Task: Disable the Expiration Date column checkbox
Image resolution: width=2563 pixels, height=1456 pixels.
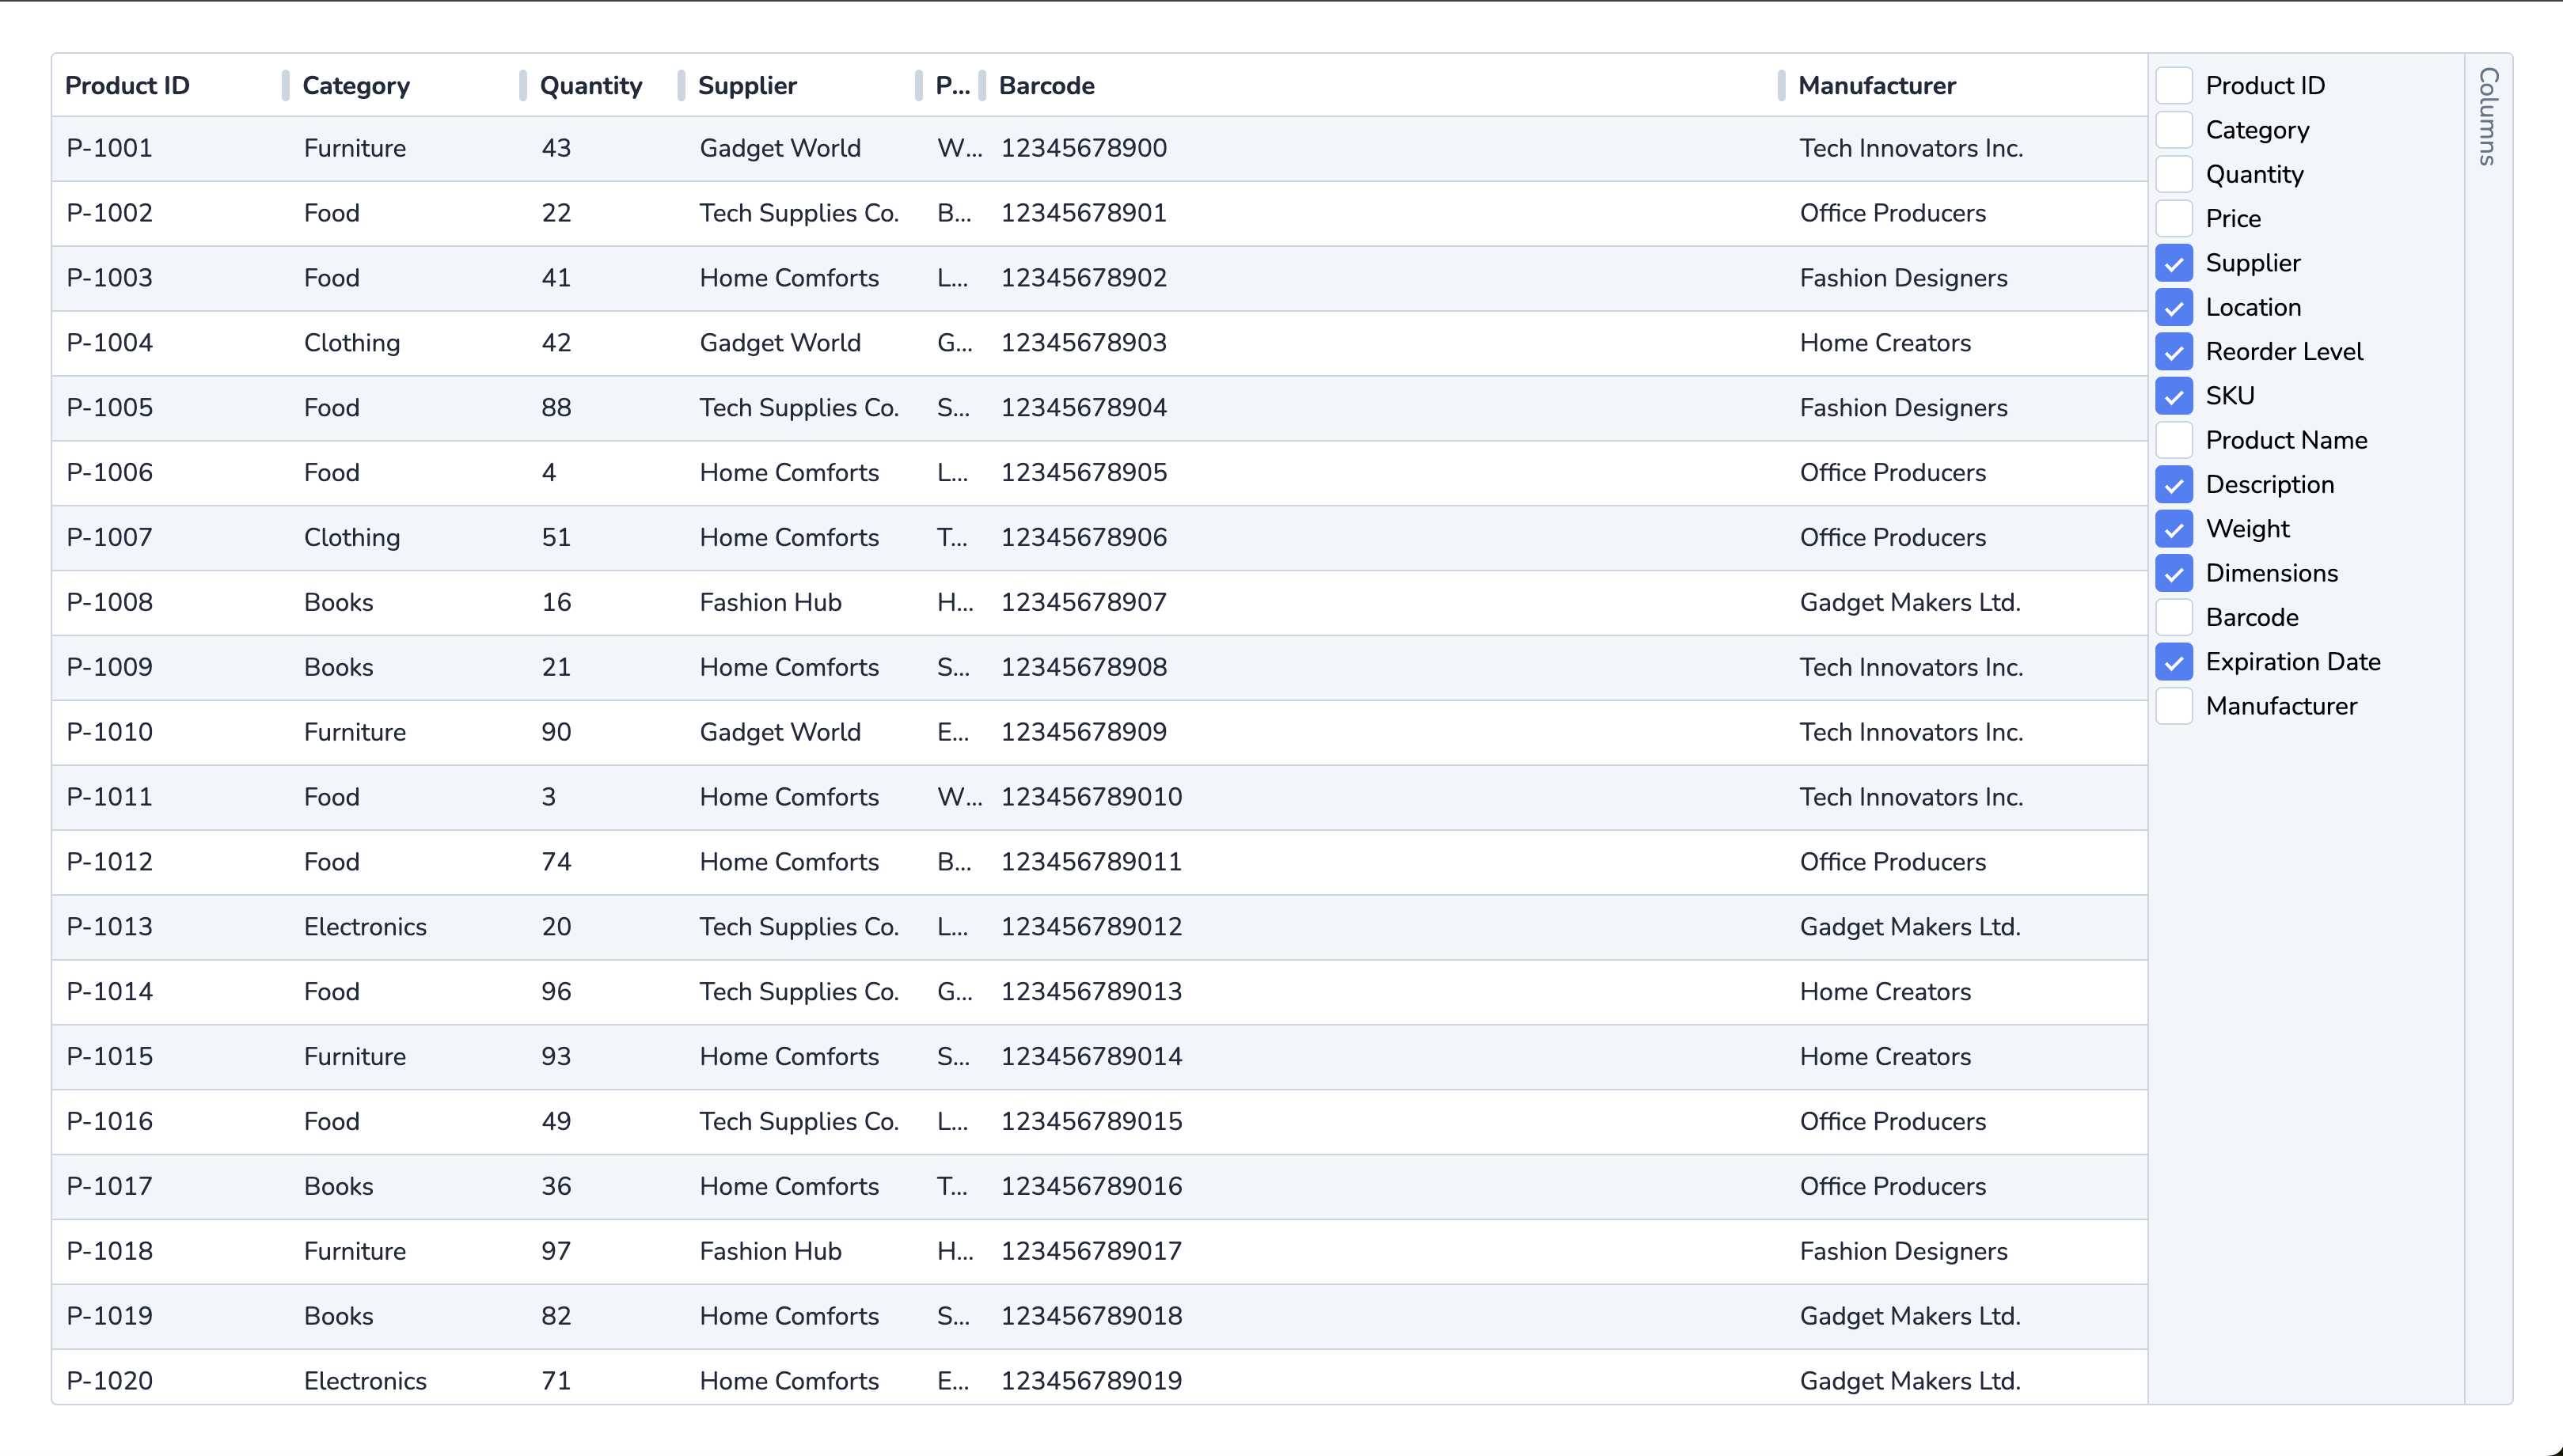Action: pyautogui.click(x=2173, y=662)
